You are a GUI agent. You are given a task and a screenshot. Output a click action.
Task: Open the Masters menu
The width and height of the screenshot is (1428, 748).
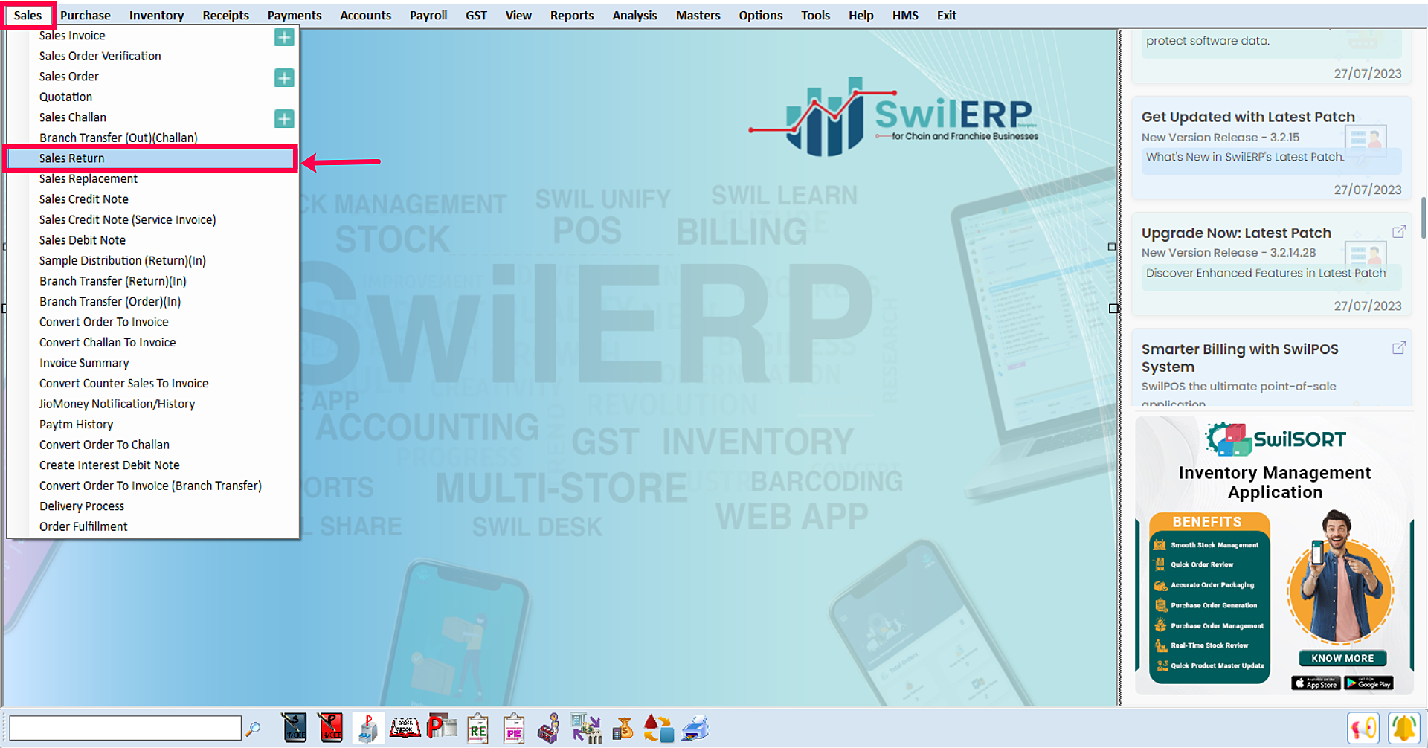pyautogui.click(x=698, y=15)
